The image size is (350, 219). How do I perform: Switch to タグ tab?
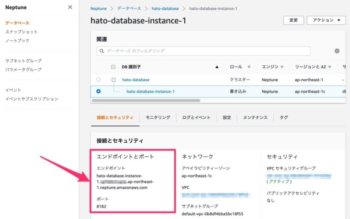(x=284, y=117)
